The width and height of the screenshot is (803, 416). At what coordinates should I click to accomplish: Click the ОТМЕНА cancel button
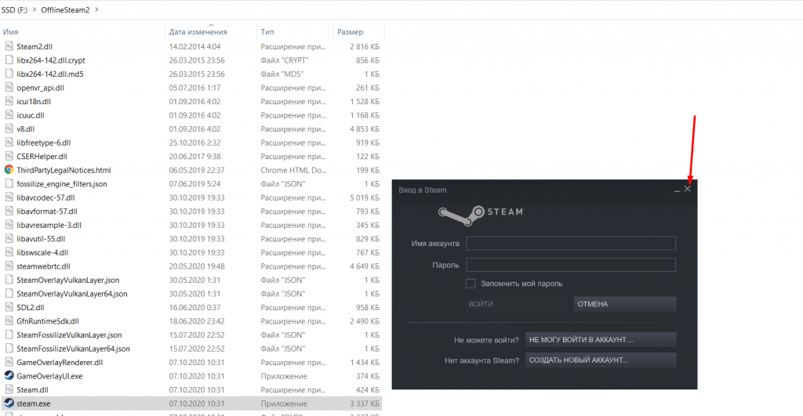click(x=624, y=304)
